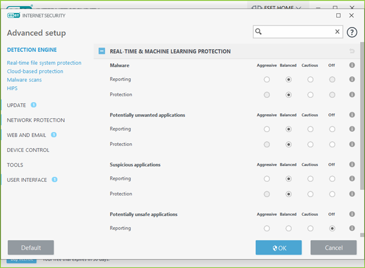The image size is (365, 268).
Task: Click the ESET logo in title bar
Action: tap(14, 15)
